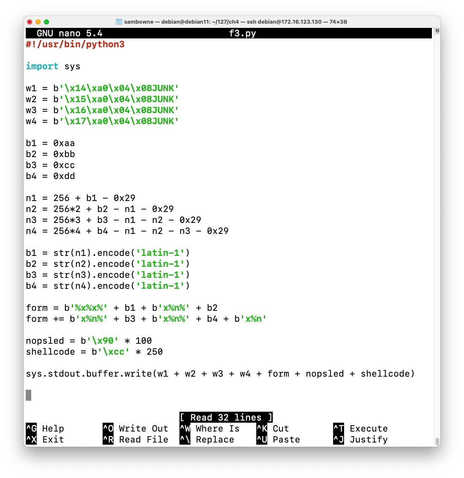Screen dimensions: 464x478
Task: Click the gray text cursor block on the last line
Action: 28,395
